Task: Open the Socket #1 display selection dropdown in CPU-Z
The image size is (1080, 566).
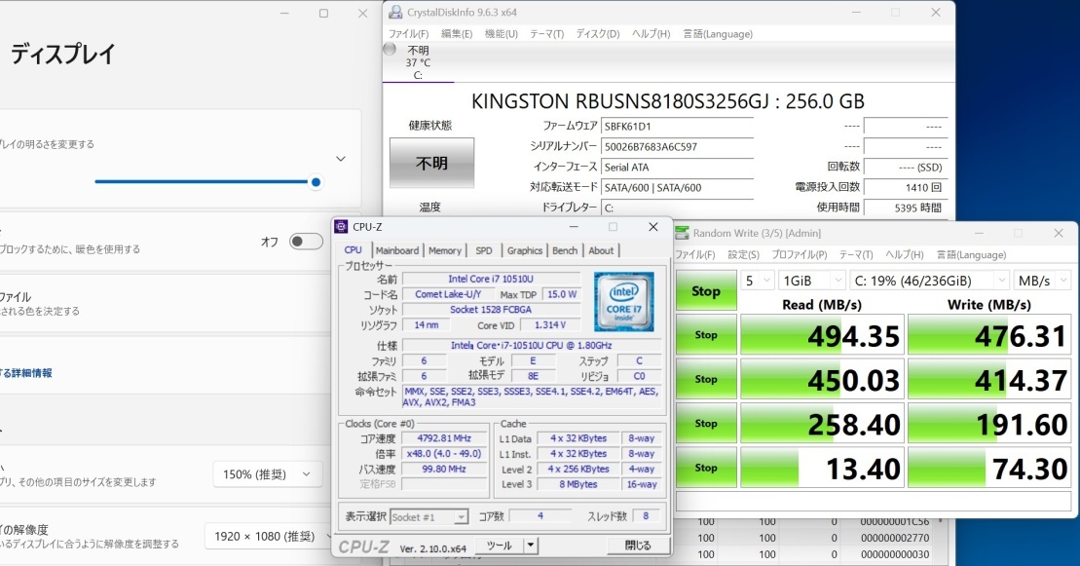Action: pyautogui.click(x=428, y=516)
